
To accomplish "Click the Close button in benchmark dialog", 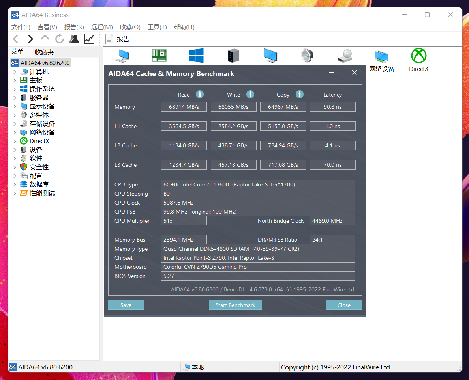I will pyautogui.click(x=344, y=305).
